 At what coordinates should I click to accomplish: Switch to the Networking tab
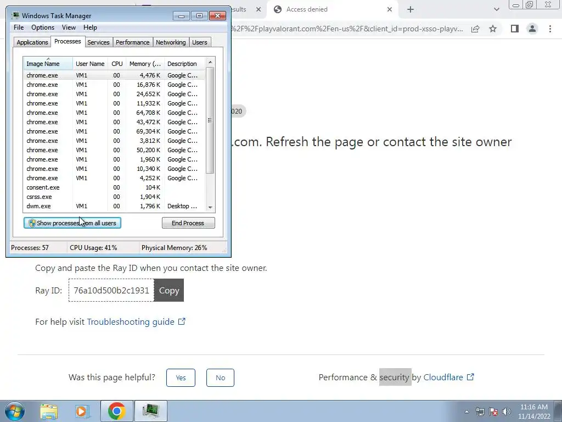[171, 42]
